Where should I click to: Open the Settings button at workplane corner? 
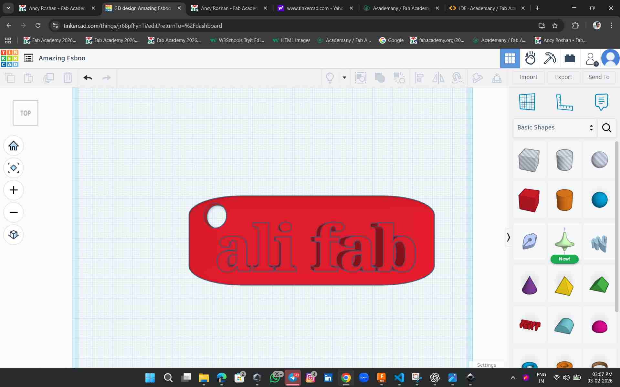tap(487, 365)
